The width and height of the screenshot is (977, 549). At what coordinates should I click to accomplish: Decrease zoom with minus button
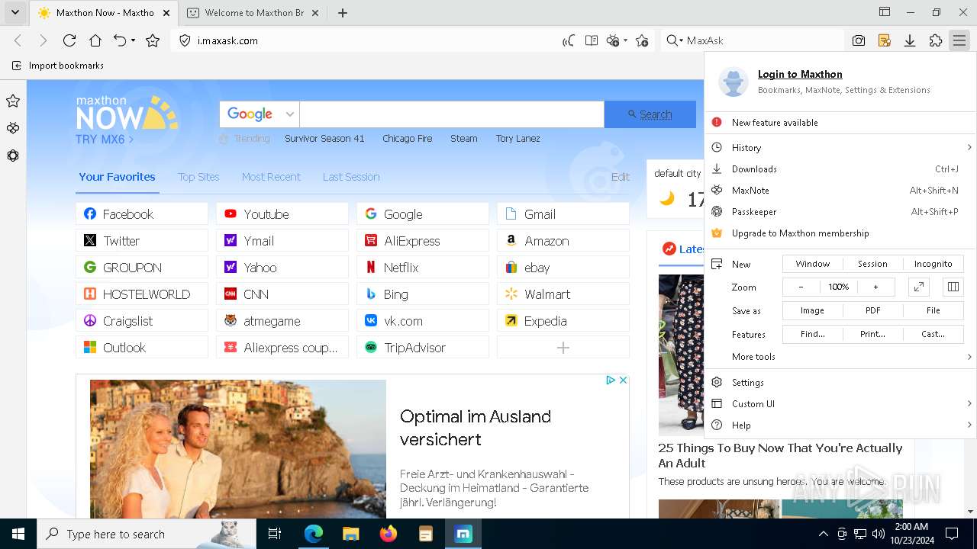[x=801, y=287]
